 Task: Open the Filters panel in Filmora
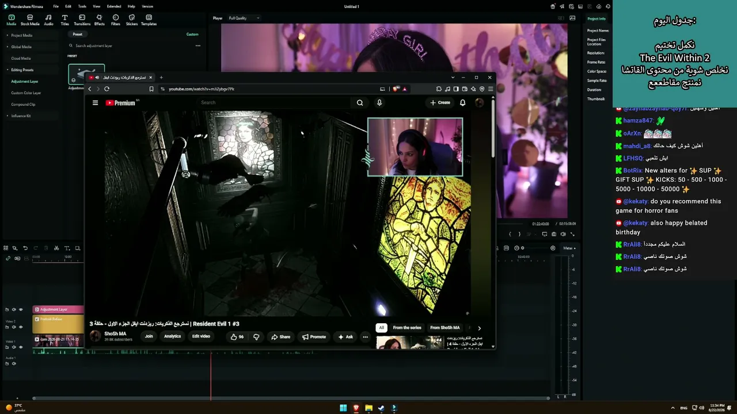(116, 20)
